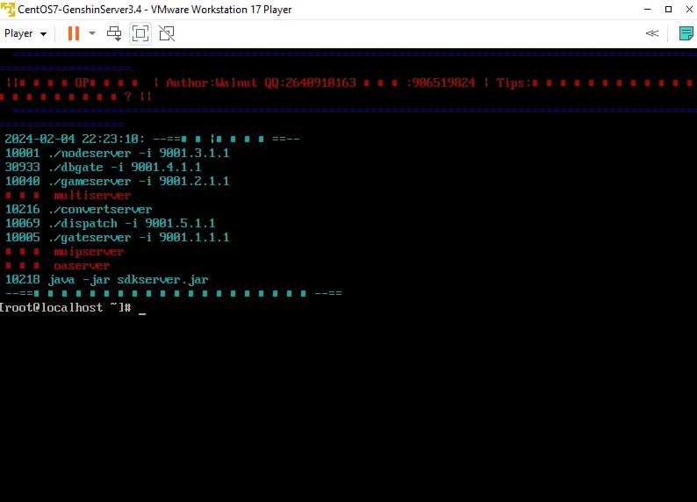
Task: Click the VMware application icon in title bar
Action: click(x=8, y=10)
